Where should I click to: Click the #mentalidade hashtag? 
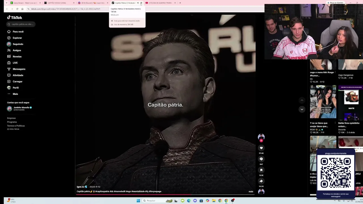point(138,192)
